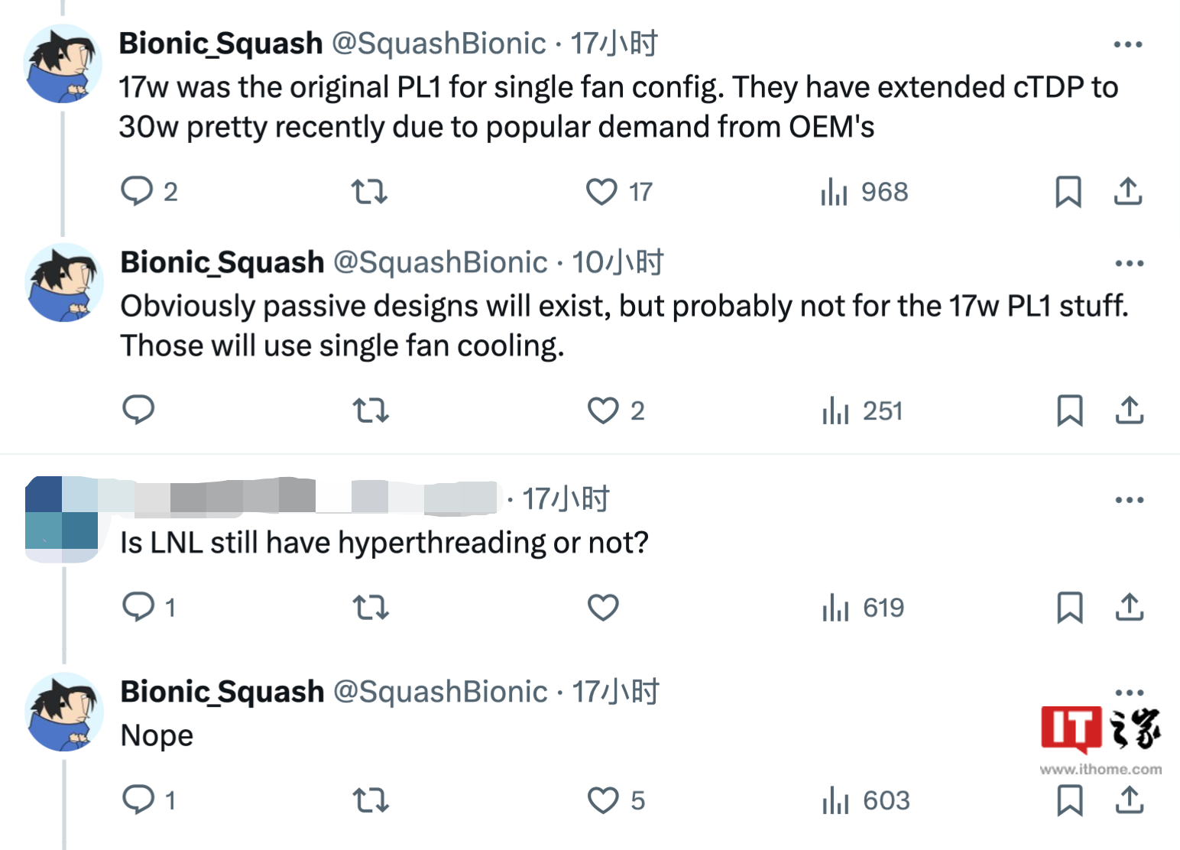Screen dimensions: 1180x850
Task: Open Bionic_Squash avatar beside passive designs tweet
Action: (64, 283)
